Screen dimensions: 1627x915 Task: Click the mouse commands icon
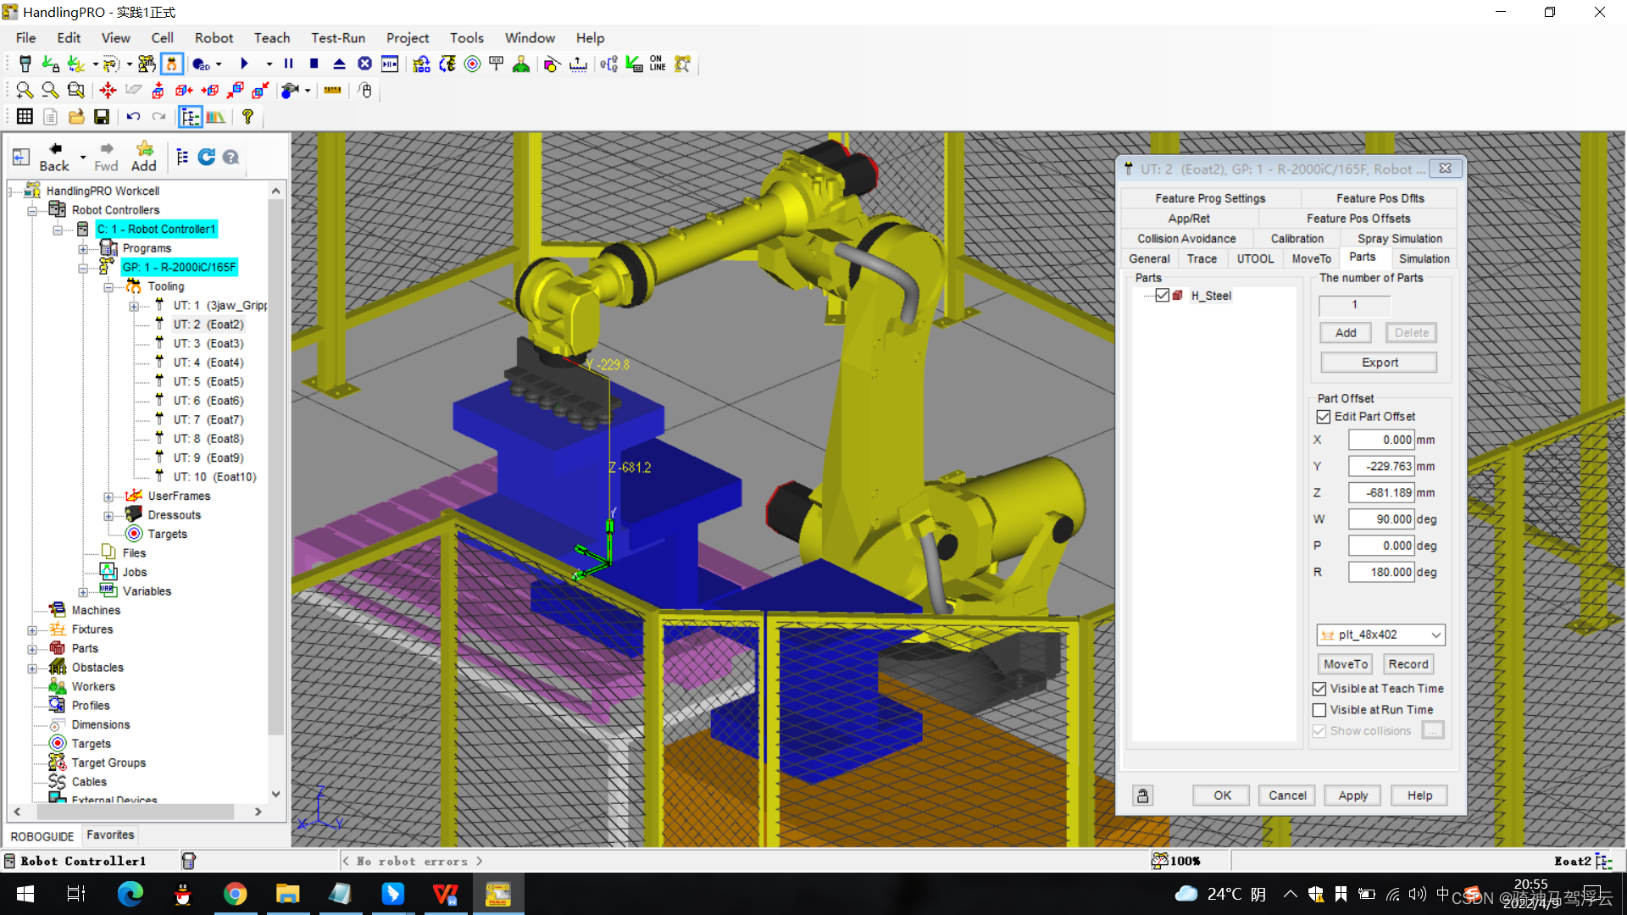pos(365,90)
